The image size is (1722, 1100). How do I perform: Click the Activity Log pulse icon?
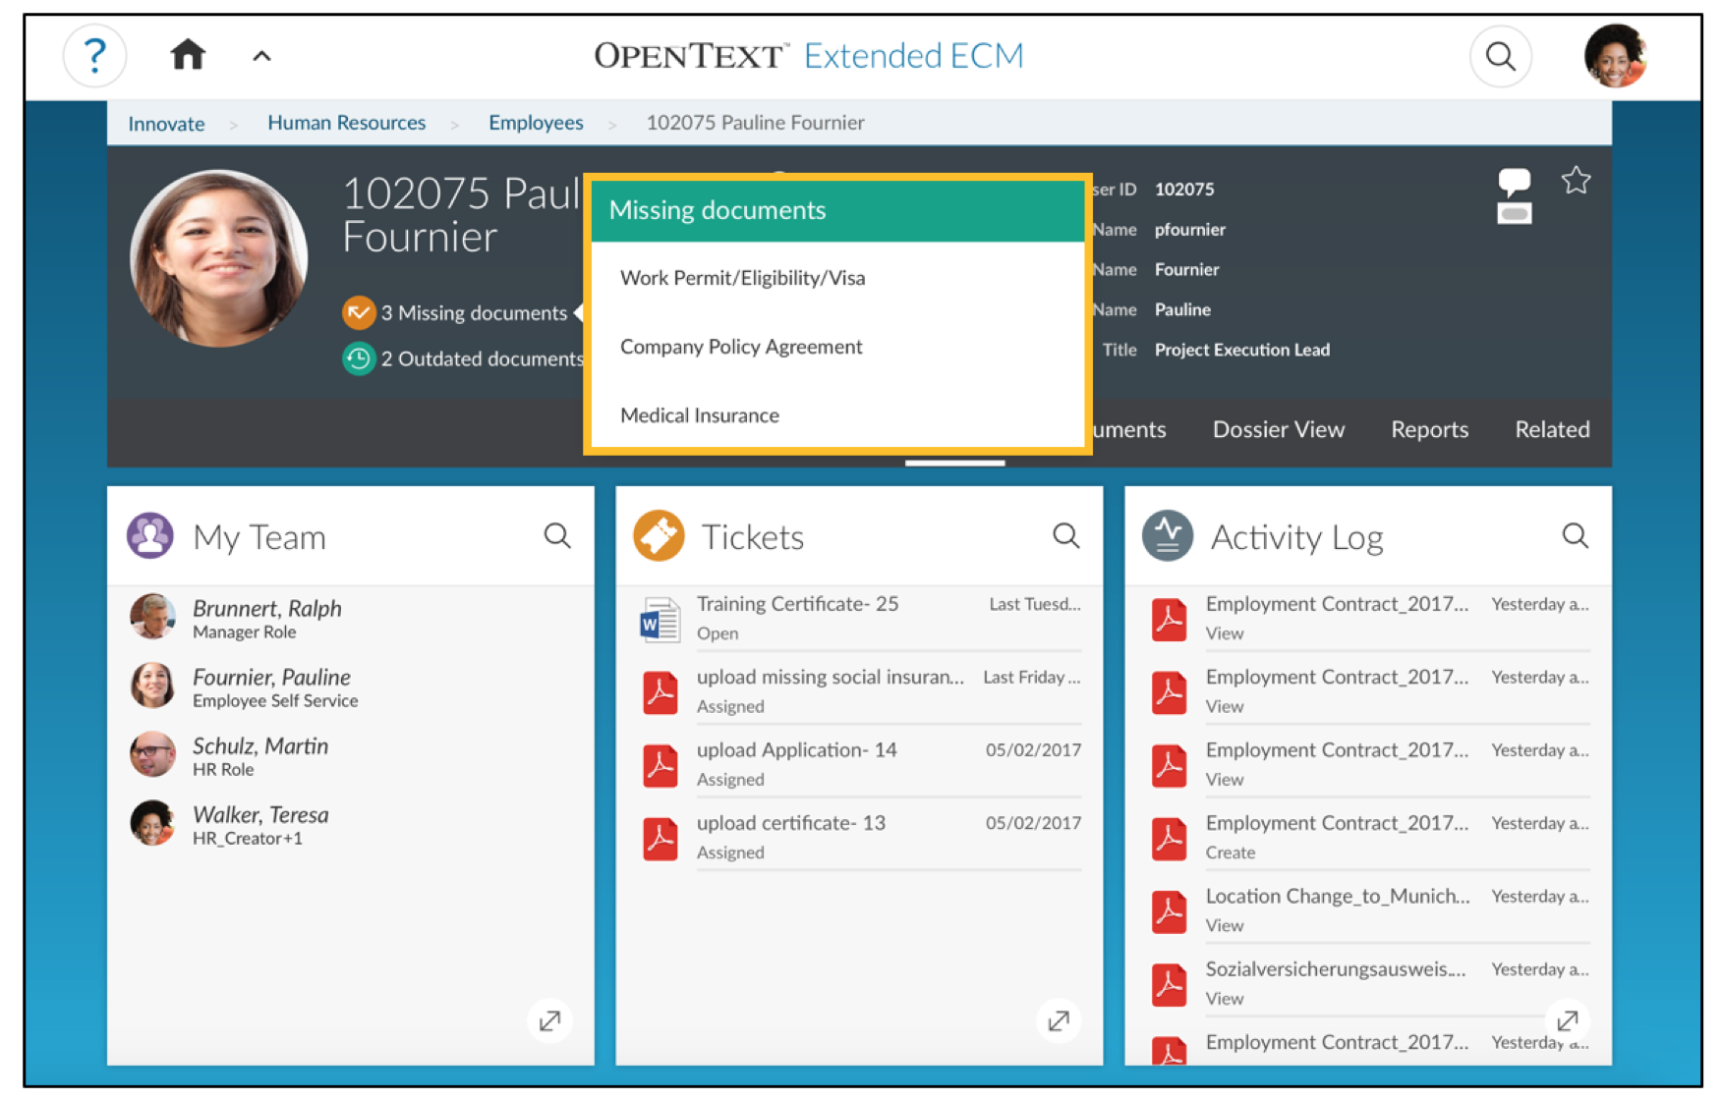pos(1168,535)
